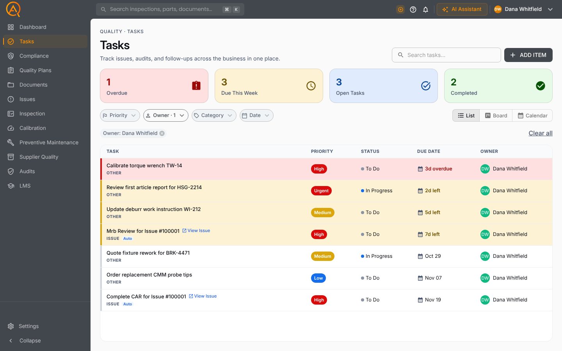This screenshot has width=562, height=351.
Task: Open the Audits sidebar item
Action: tap(45, 171)
